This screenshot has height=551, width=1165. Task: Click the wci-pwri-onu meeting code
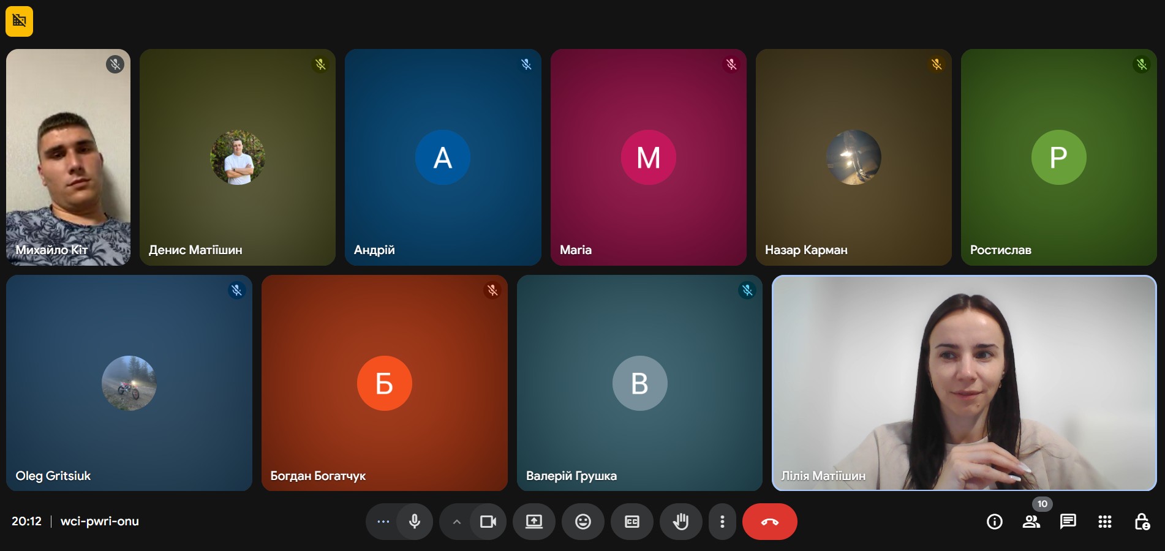99,522
